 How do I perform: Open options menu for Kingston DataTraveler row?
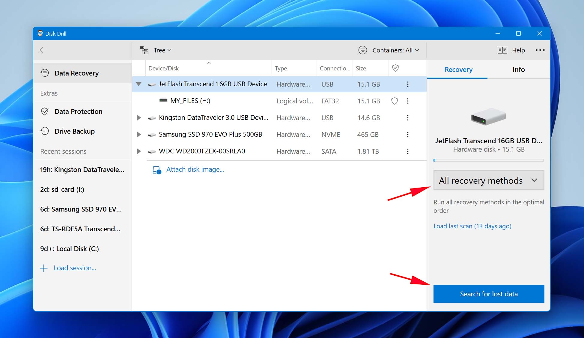[x=408, y=118]
